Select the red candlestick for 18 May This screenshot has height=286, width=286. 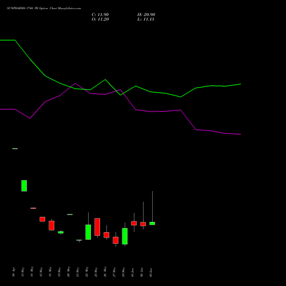[51, 225]
